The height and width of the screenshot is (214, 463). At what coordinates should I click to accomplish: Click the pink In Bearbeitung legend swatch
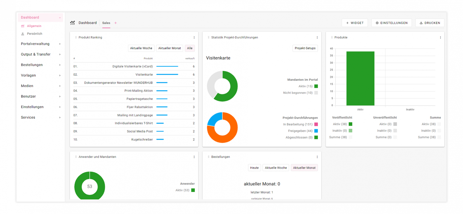pyautogui.click(x=316, y=124)
